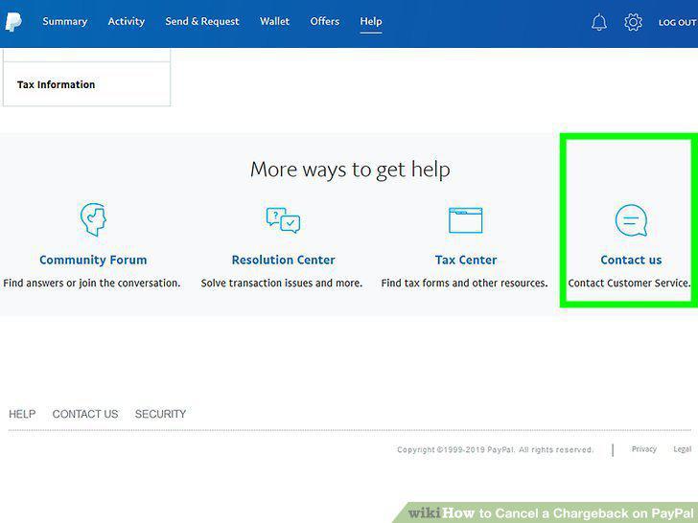The image size is (698, 523).
Task: Select Send & Request in navigation
Action: coord(202,21)
